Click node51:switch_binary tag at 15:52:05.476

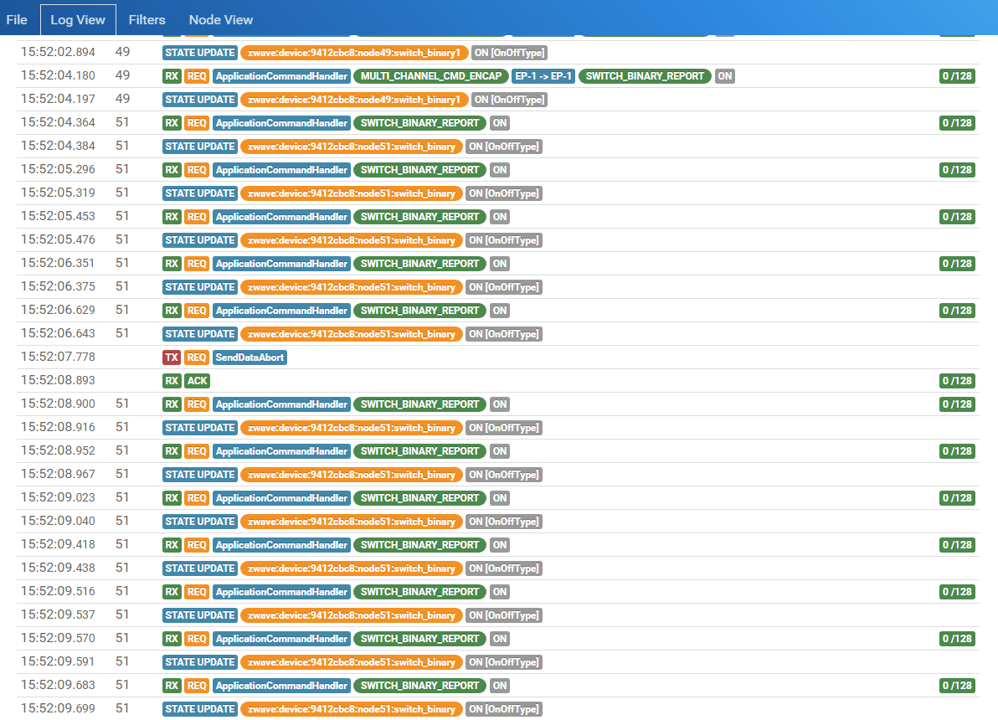[352, 240]
